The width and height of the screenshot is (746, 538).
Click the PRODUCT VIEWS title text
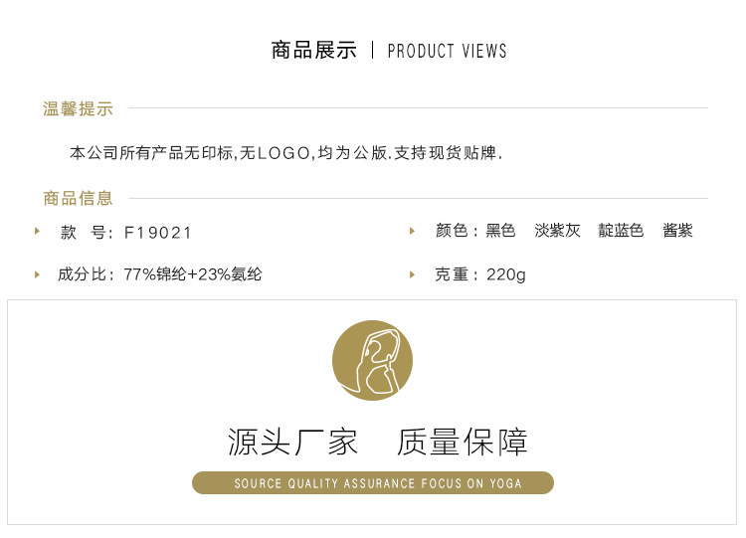tap(448, 51)
